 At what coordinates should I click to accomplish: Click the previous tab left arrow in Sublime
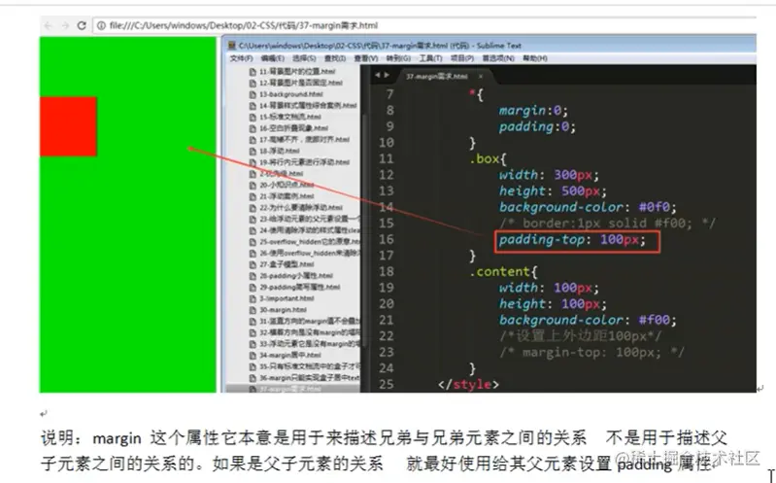click(378, 75)
